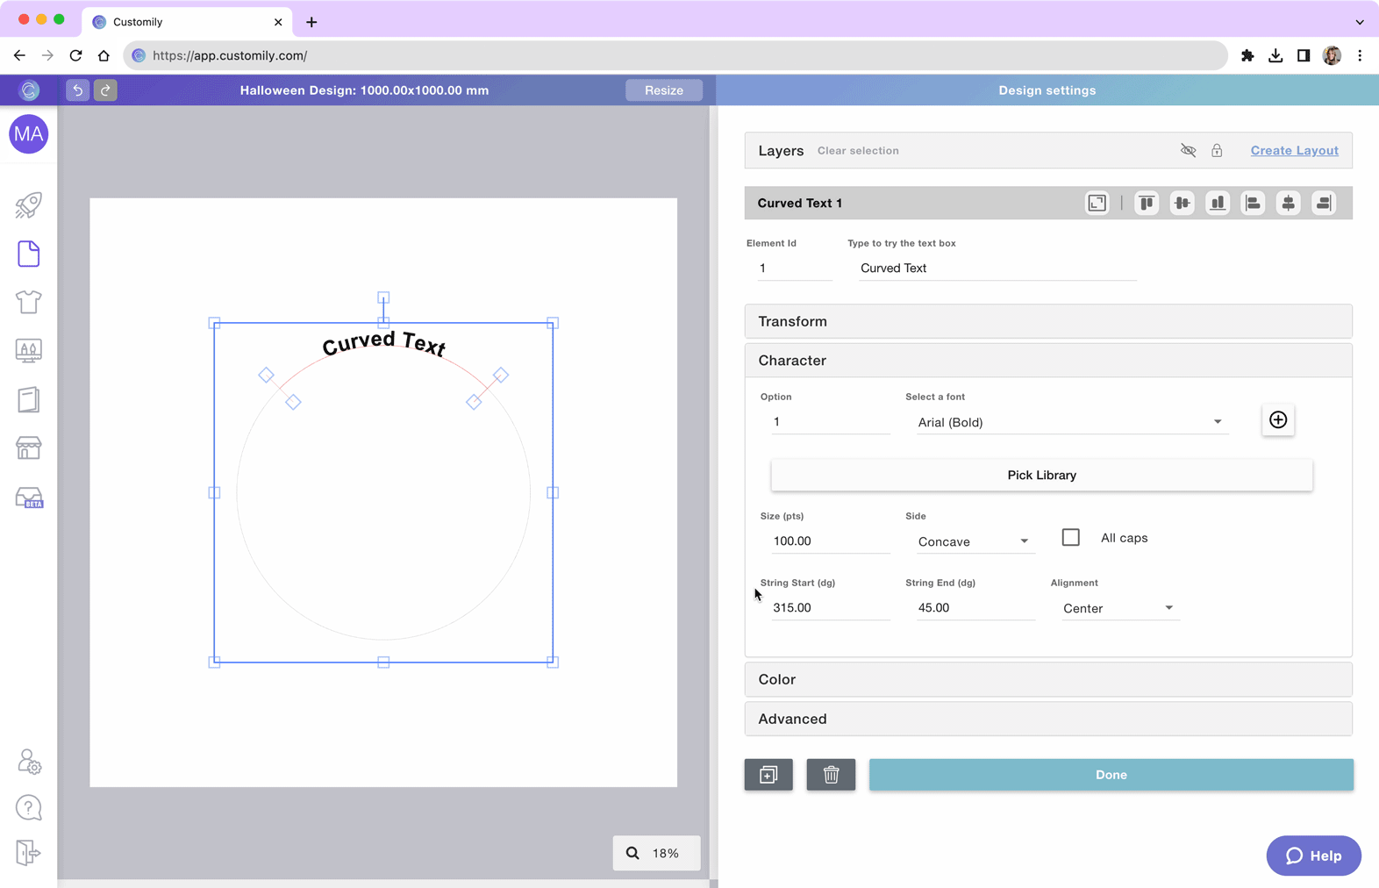Click the align bottom edges icon
Screen dimensions: 1379x888
[x=1218, y=203]
